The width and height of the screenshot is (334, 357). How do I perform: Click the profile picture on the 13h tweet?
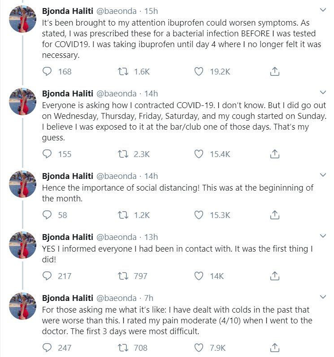22,245
